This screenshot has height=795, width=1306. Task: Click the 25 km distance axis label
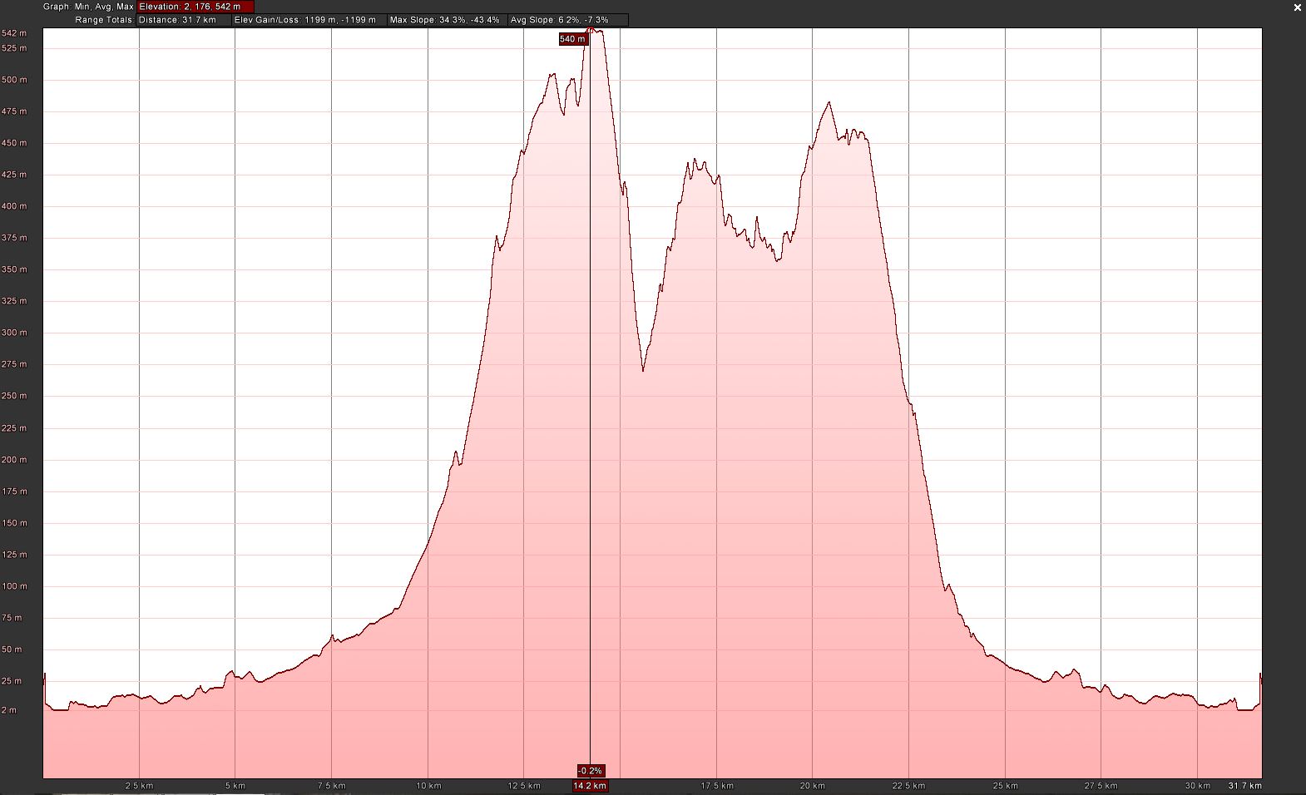point(1005,786)
